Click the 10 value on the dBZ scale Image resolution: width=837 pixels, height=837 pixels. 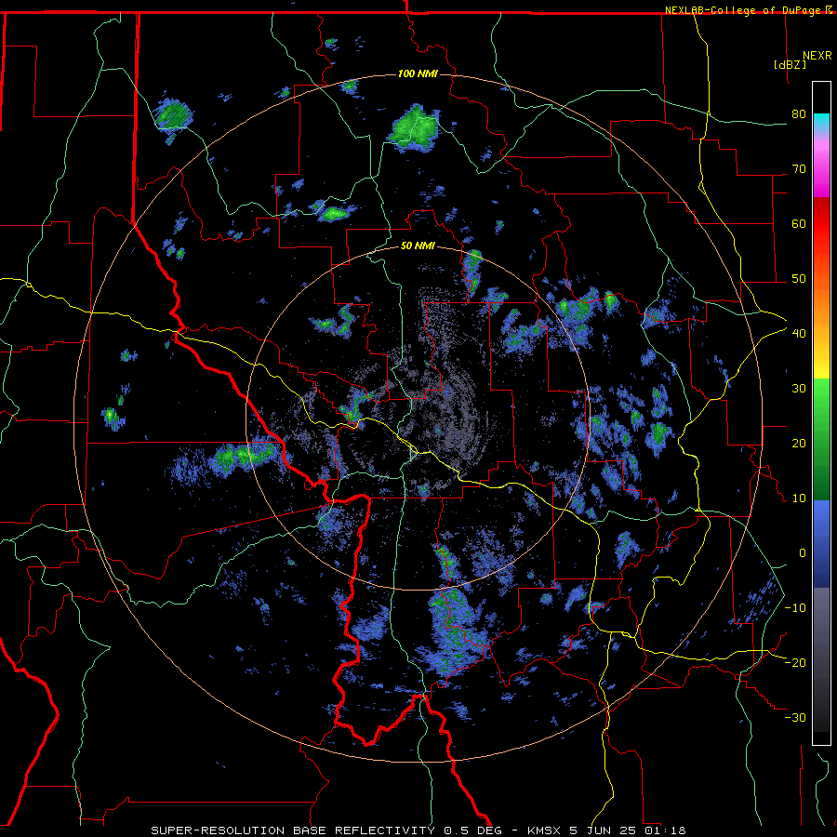coord(799,498)
